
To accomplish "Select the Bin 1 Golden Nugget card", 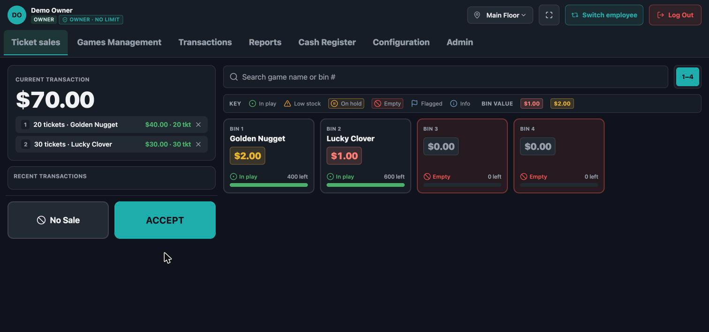I will (x=269, y=156).
